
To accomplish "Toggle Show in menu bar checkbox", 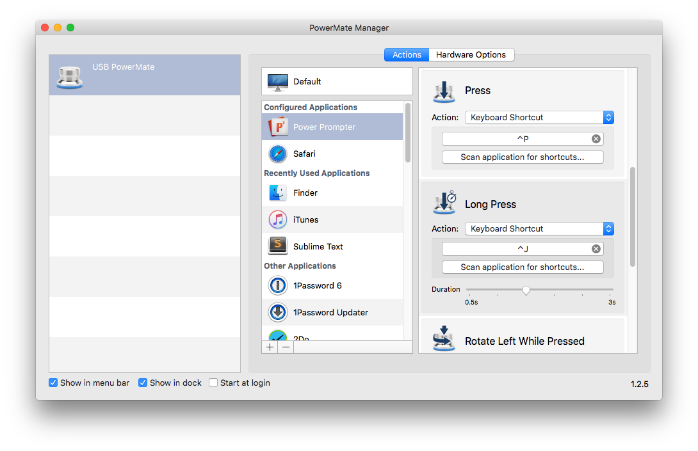I will (x=53, y=383).
